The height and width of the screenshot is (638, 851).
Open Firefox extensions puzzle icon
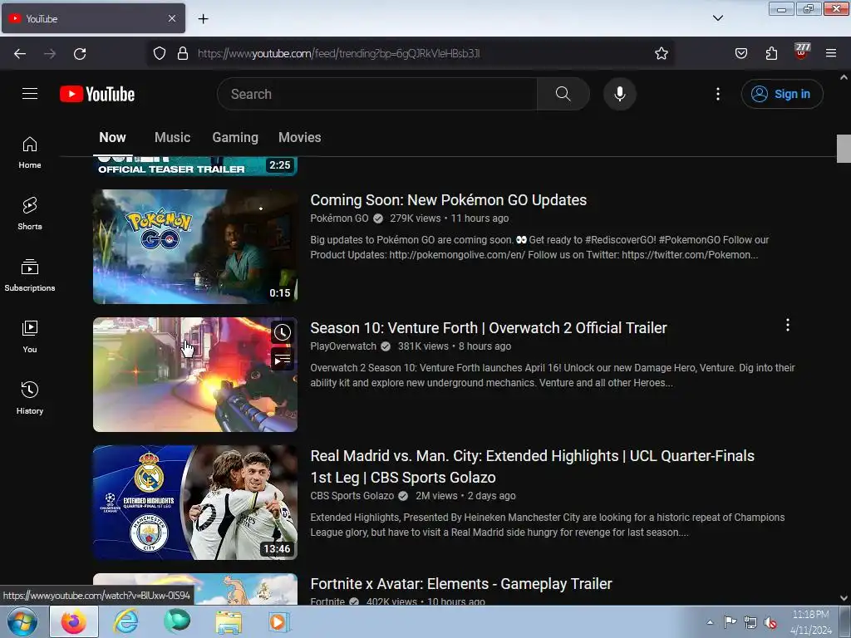771,53
